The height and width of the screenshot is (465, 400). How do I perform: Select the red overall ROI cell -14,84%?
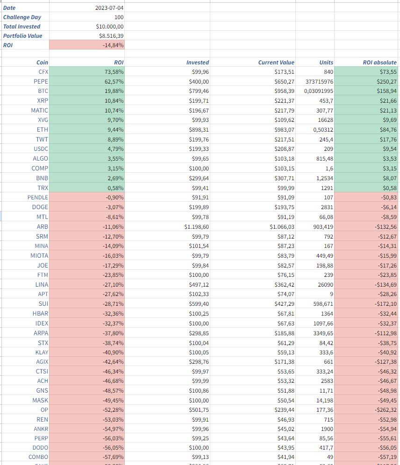click(x=87, y=45)
